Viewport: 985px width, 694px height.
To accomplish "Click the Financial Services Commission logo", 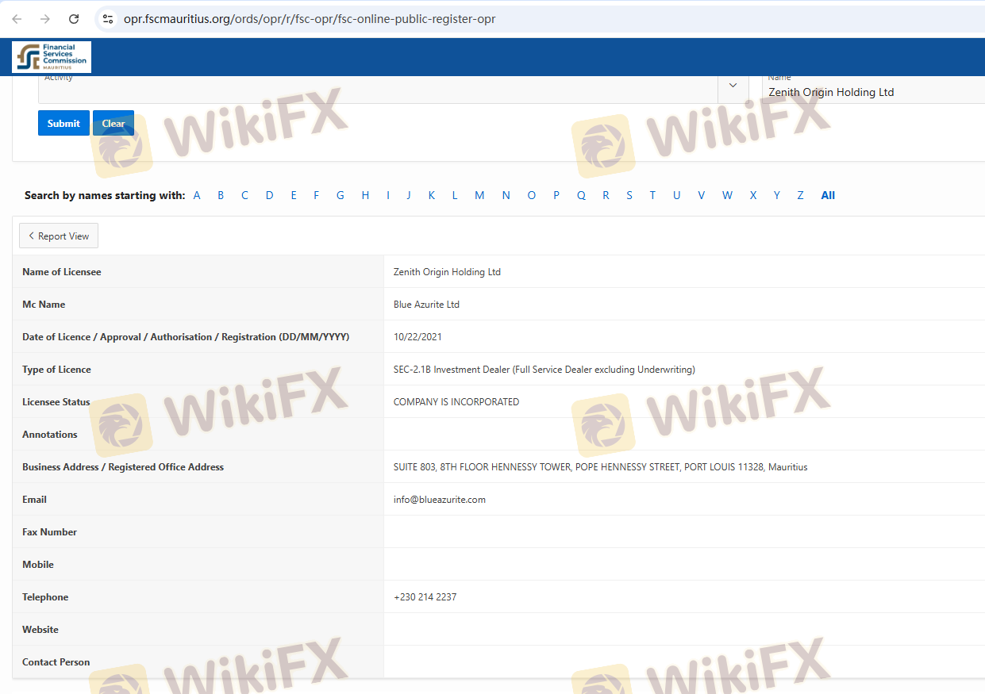I will [52, 57].
